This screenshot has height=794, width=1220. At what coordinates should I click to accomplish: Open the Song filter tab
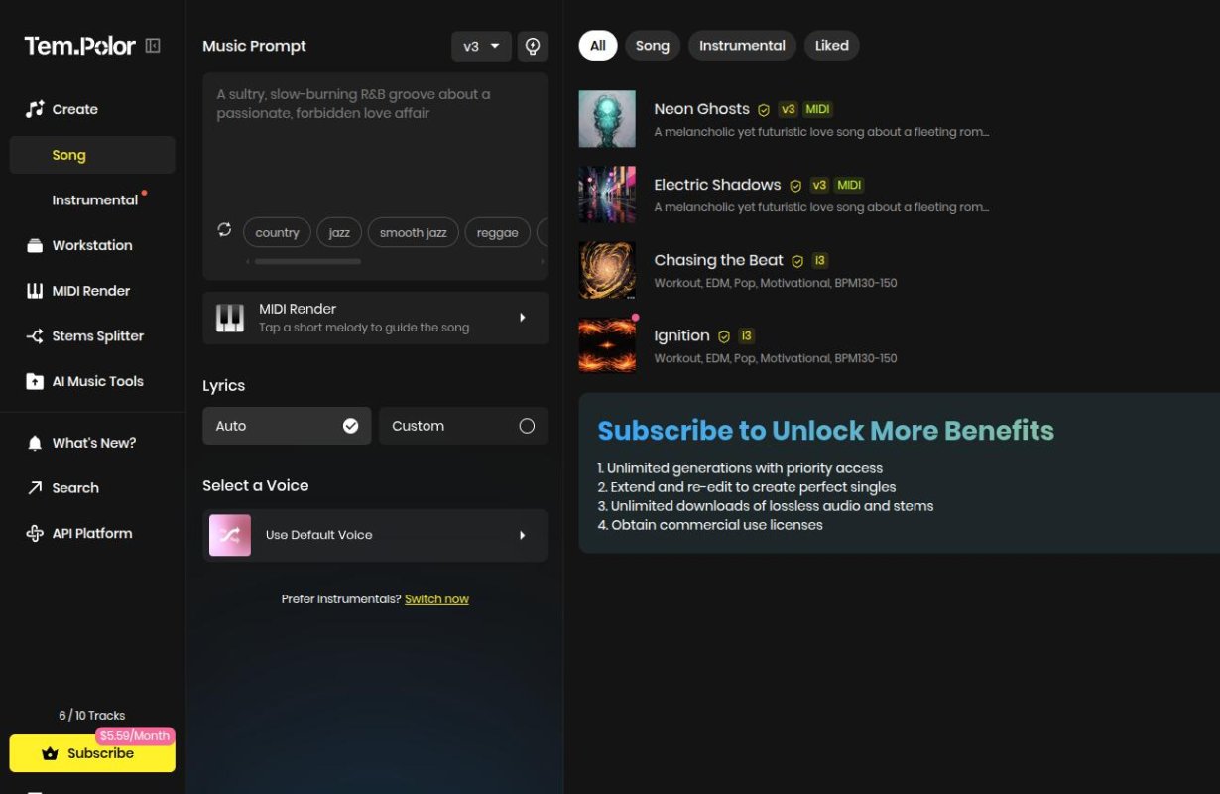(x=652, y=45)
